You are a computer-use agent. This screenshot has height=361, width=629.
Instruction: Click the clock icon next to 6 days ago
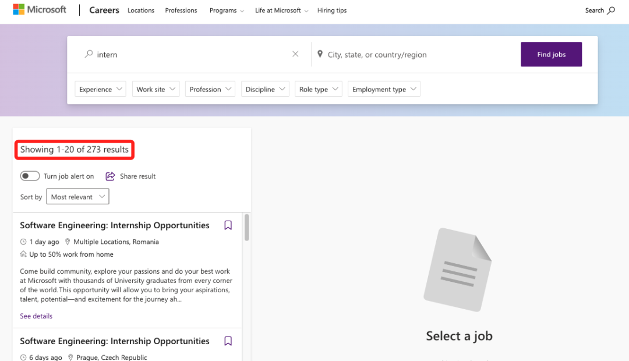[x=23, y=357]
